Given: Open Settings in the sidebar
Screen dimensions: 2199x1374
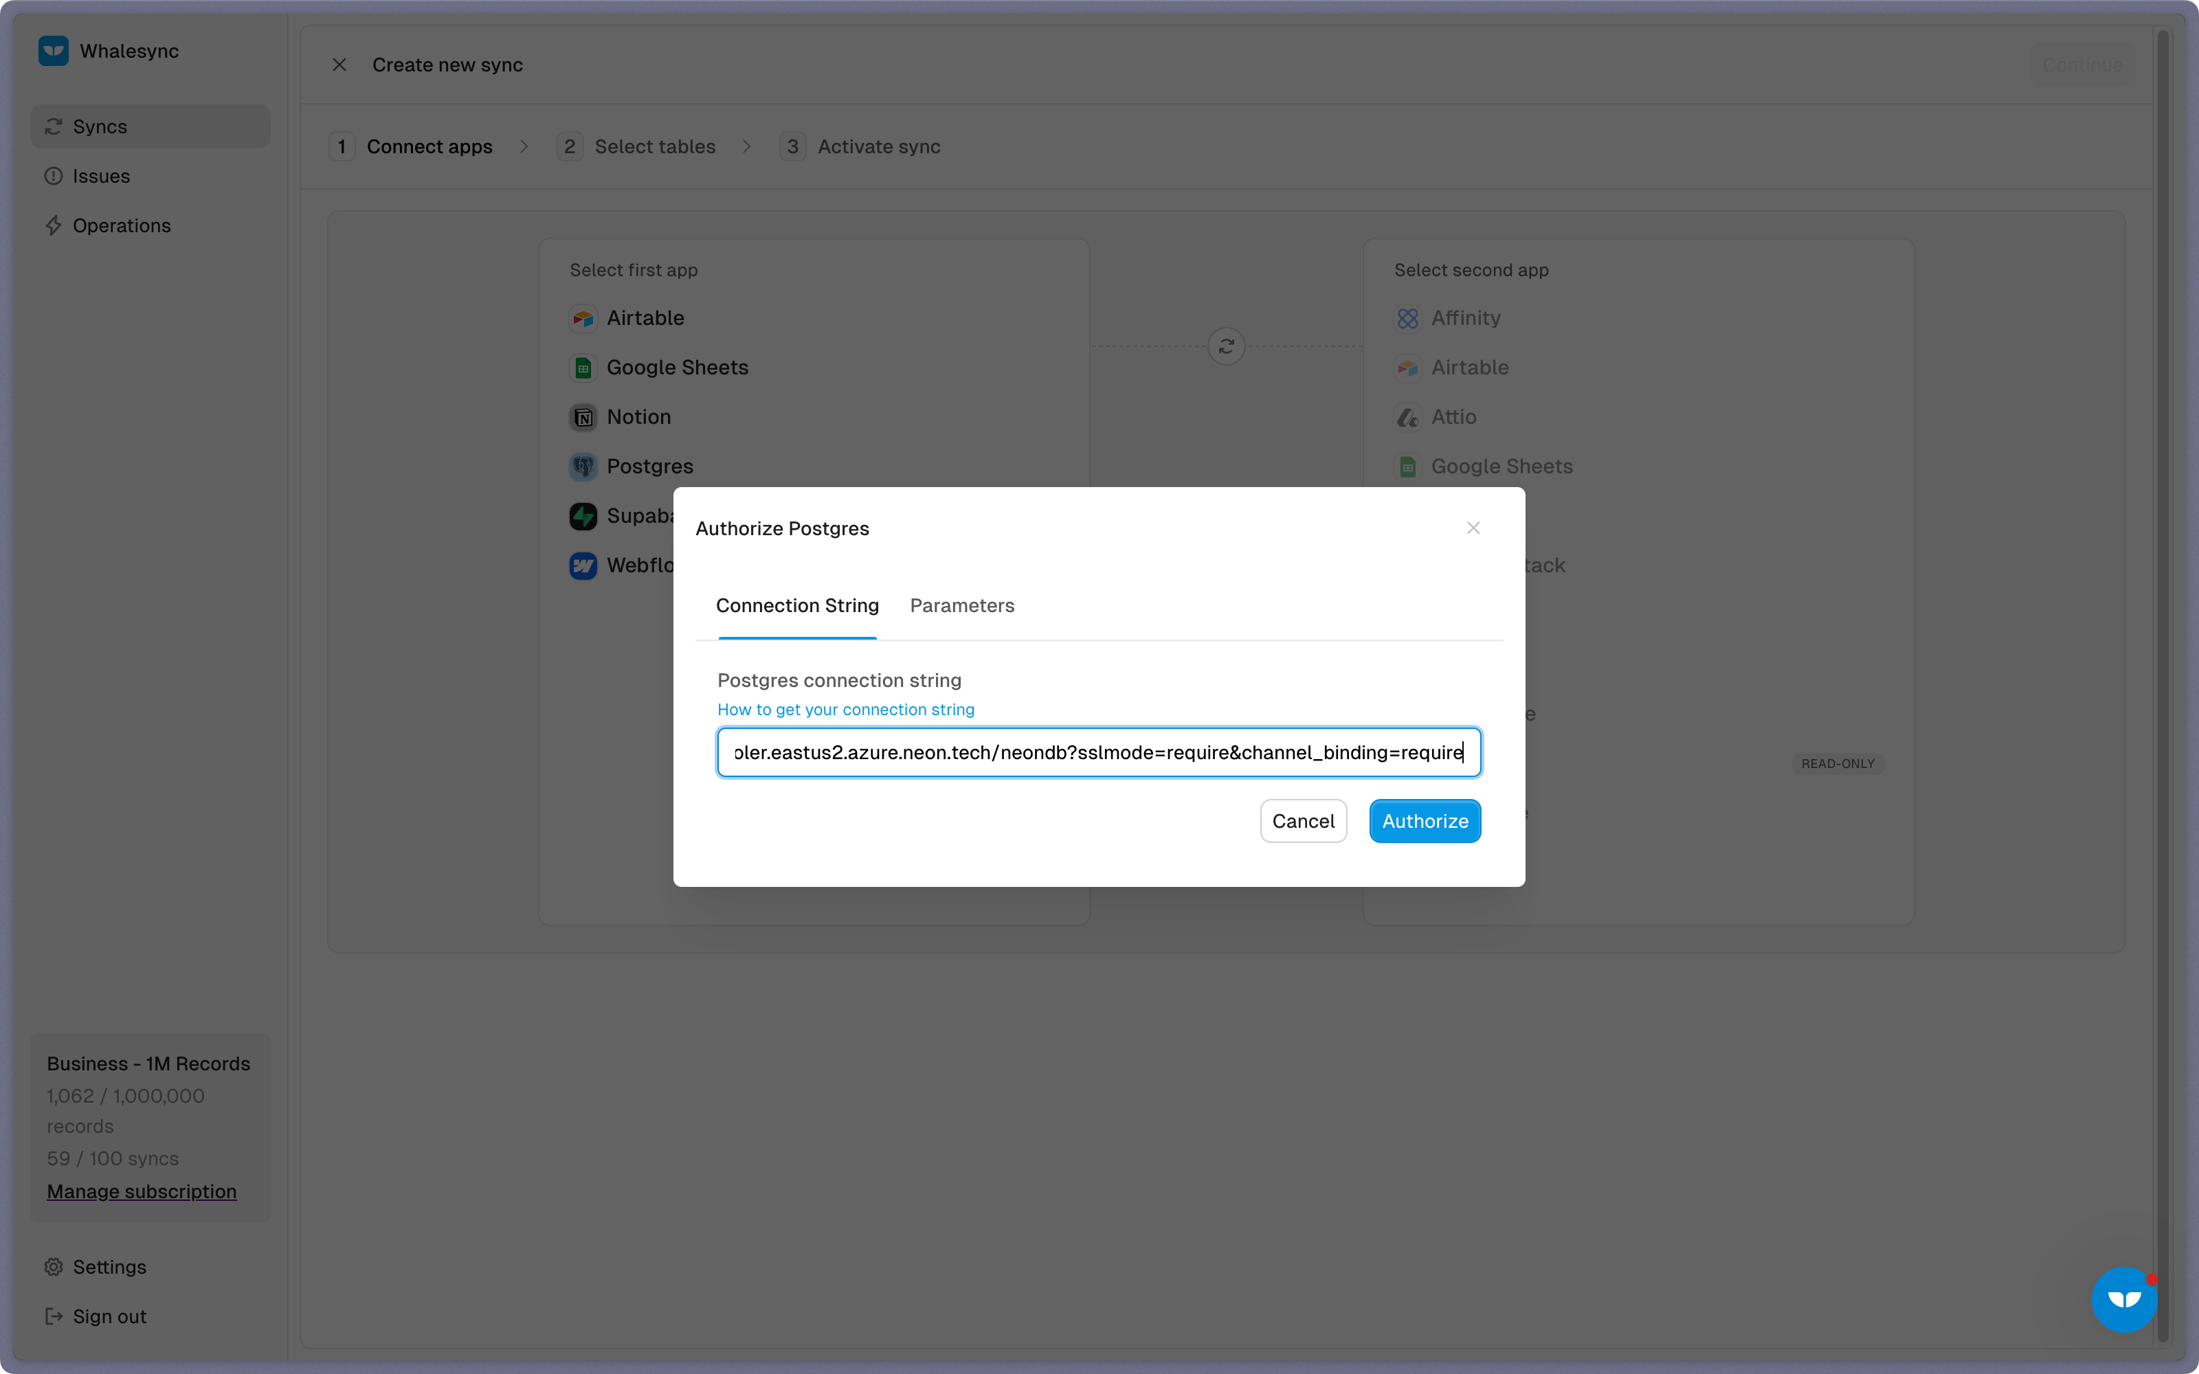Looking at the screenshot, I should coord(150,1267).
